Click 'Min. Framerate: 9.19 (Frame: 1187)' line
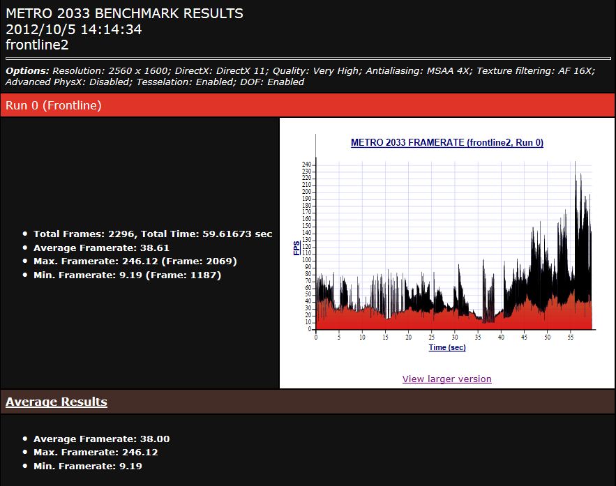616x486 pixels. coord(127,275)
